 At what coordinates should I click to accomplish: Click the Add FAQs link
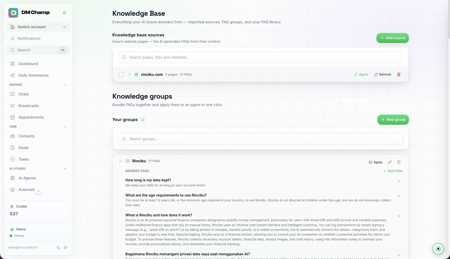(x=393, y=171)
